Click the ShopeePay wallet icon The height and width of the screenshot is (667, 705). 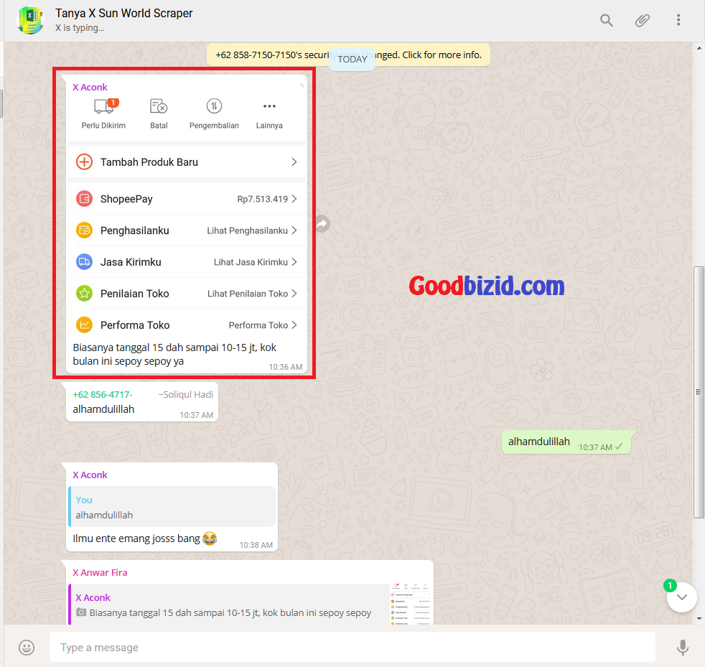pyautogui.click(x=84, y=199)
